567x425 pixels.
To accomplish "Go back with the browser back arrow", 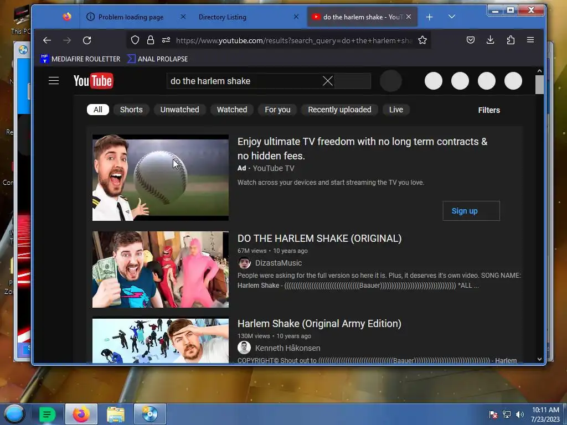I will [x=47, y=40].
